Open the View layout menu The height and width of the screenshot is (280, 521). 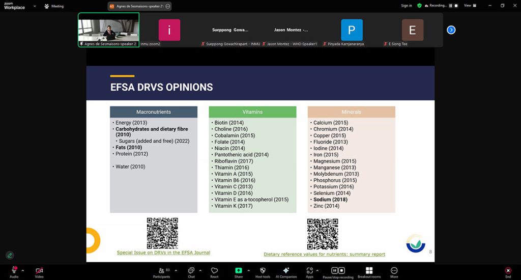point(469,6)
